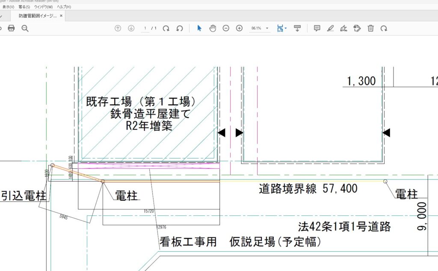Open the ヘルプ(H) menu

[63, 7]
